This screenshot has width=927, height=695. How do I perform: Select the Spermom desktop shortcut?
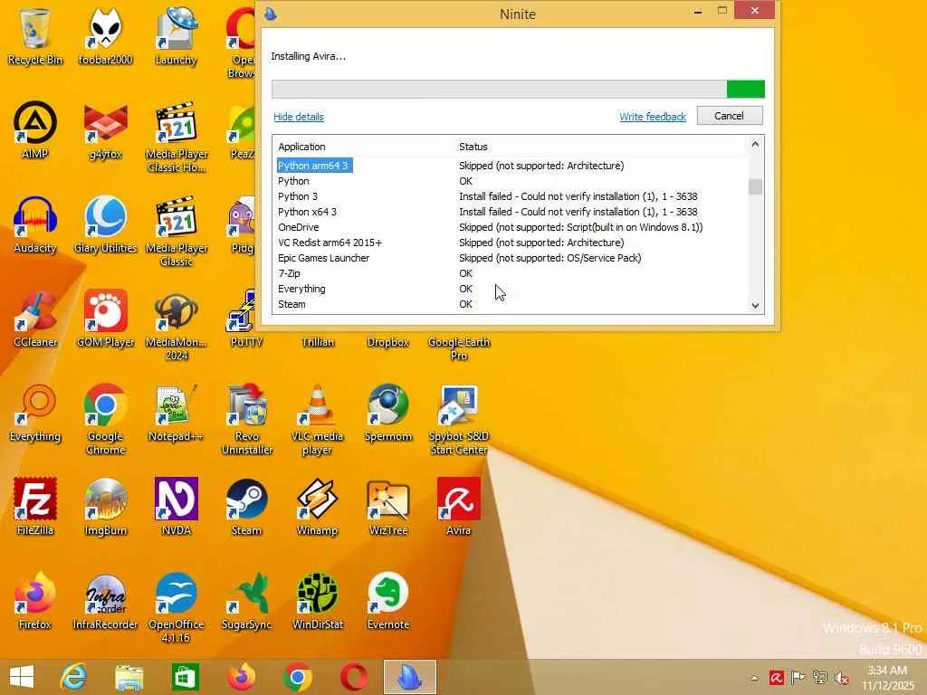pos(387,413)
